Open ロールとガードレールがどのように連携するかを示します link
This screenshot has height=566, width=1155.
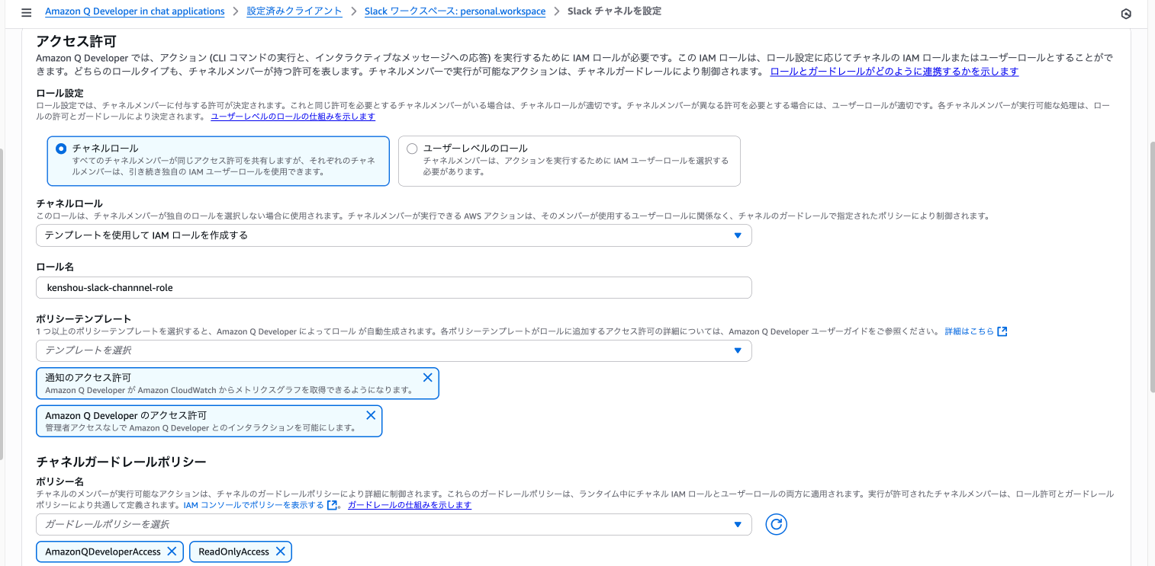coord(894,72)
